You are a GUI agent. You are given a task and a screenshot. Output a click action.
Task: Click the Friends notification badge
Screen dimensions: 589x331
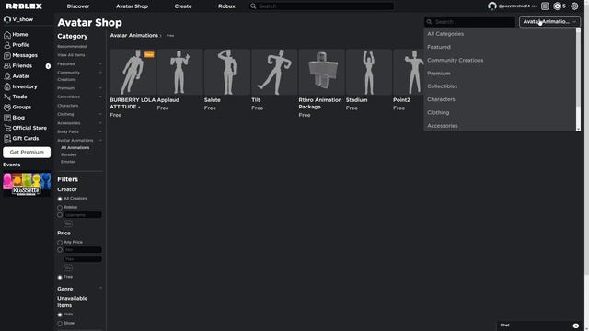pyautogui.click(x=48, y=66)
